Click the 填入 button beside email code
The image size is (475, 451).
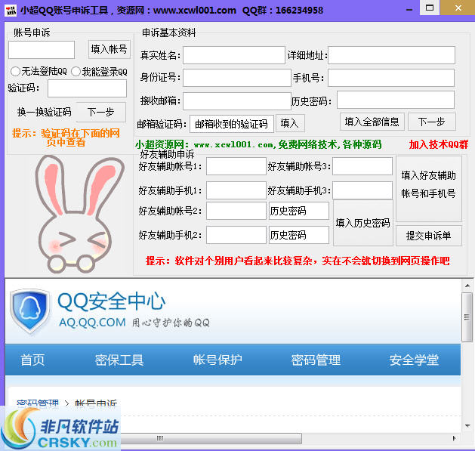pos(290,123)
